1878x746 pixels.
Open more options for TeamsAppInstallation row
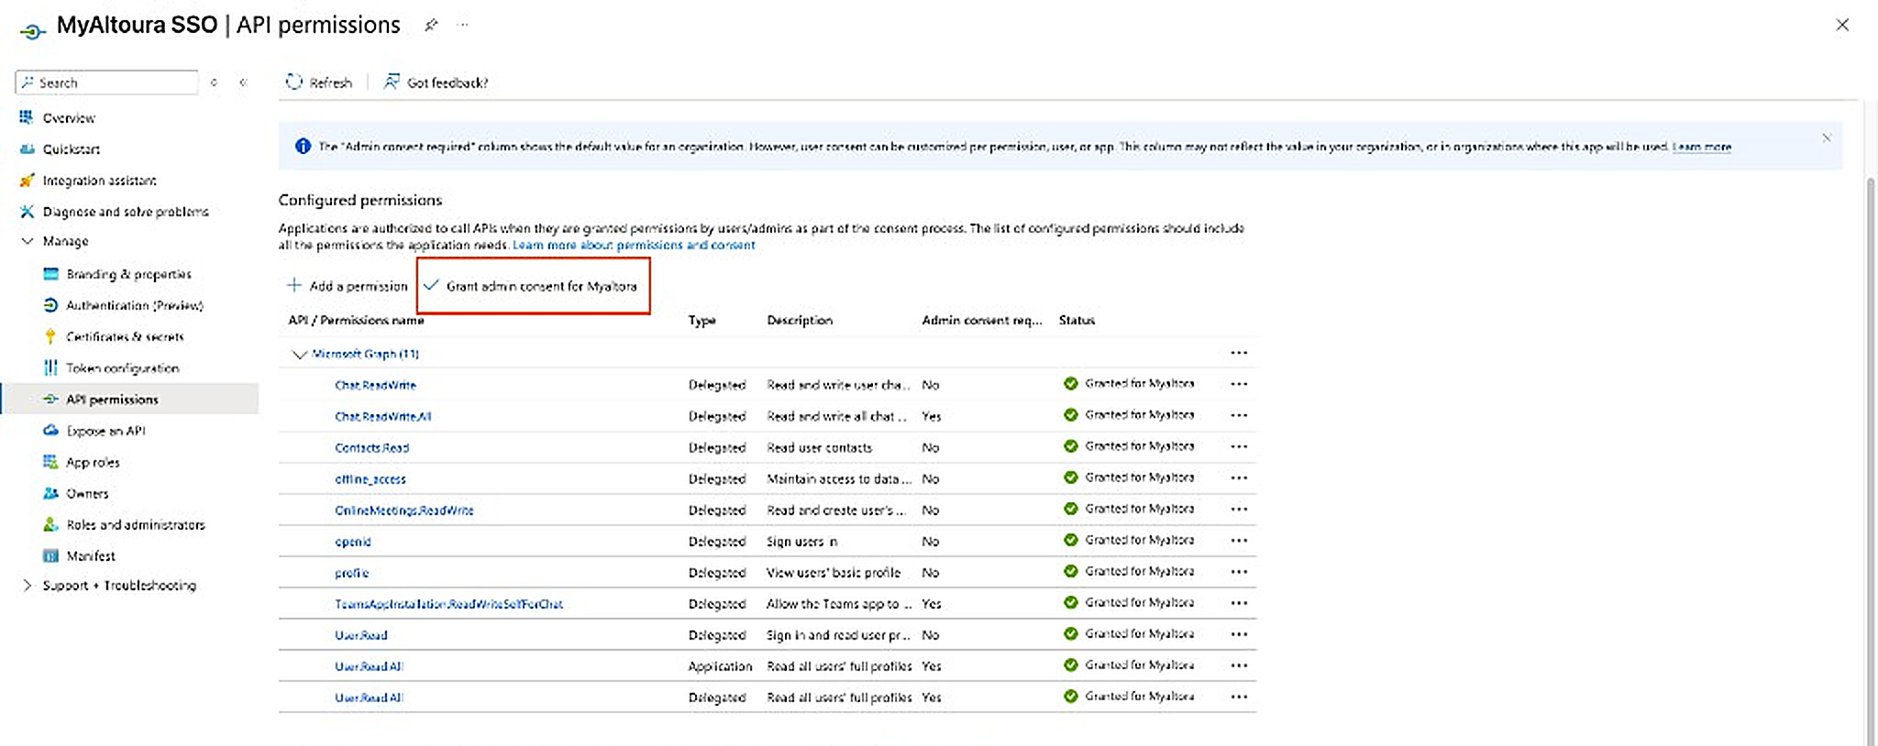point(1239,602)
